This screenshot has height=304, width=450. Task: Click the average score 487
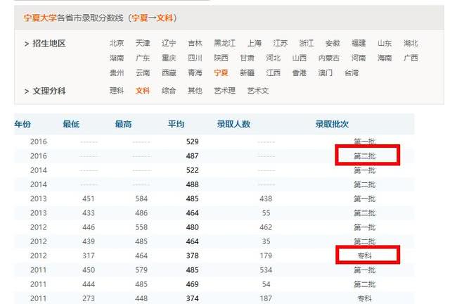coord(192,156)
